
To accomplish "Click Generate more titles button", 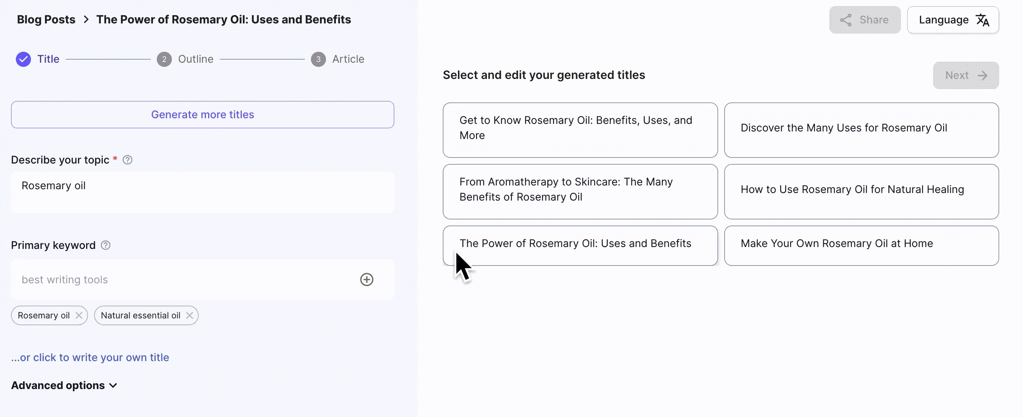I will click(202, 114).
